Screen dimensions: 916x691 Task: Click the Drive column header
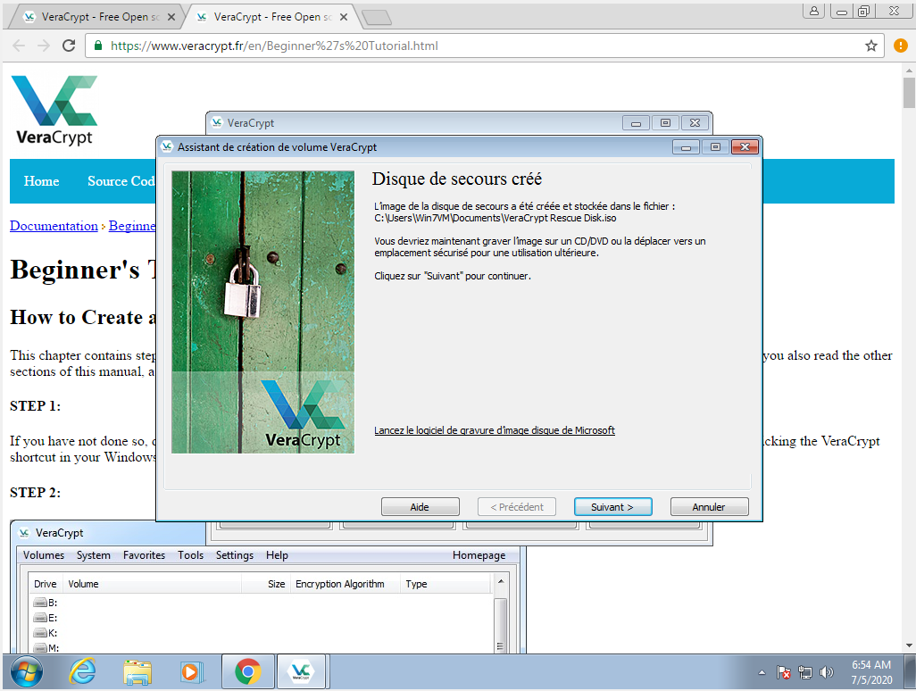click(45, 584)
